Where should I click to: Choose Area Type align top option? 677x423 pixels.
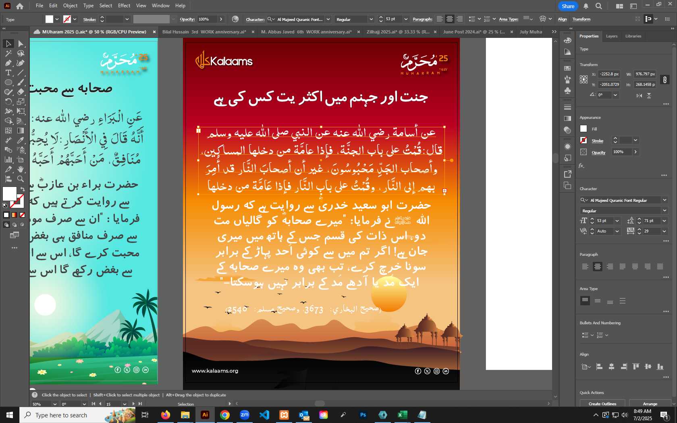pos(585,301)
